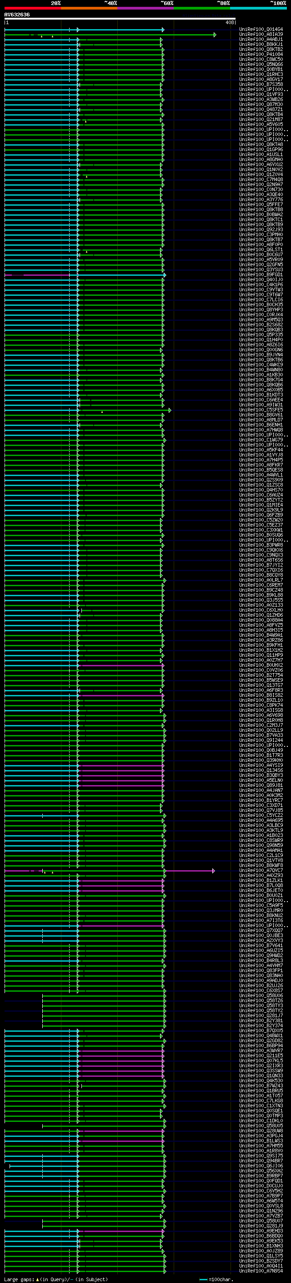The height and width of the screenshot is (1283, 291).
Task: Click the green ~80% identity legend bar
Action: [202, 8]
